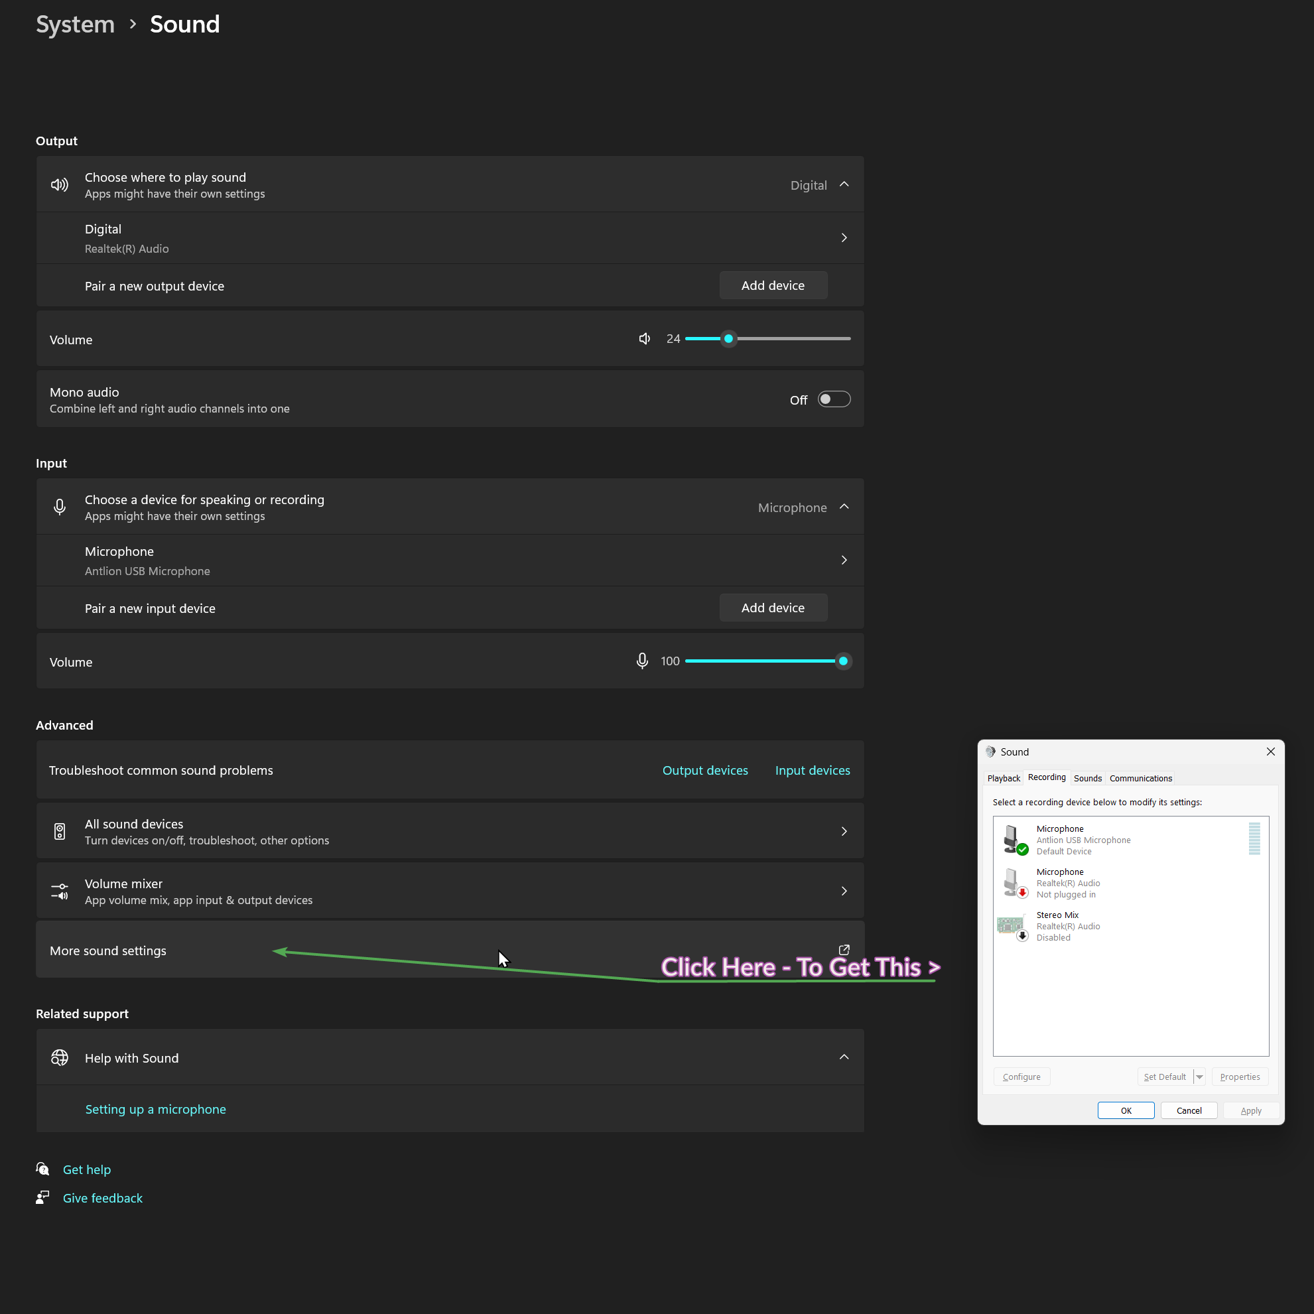The width and height of the screenshot is (1314, 1314).
Task: Collapse the Choose where to play sound section
Action: tap(844, 184)
